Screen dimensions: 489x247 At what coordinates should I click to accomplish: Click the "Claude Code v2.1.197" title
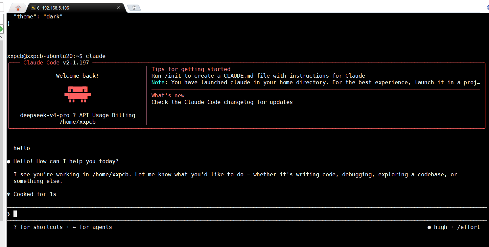56,62
